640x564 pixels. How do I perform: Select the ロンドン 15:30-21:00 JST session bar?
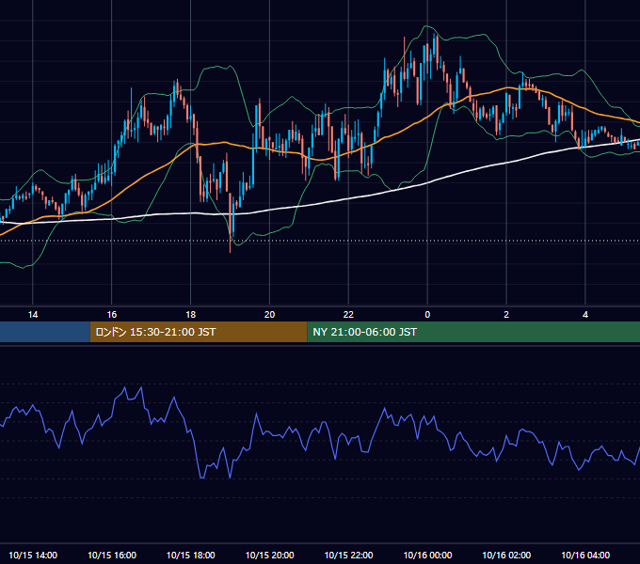199,332
